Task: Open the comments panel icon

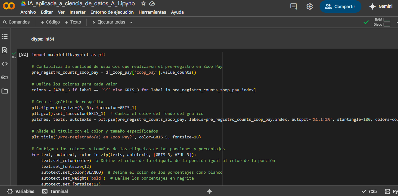Action: (x=294, y=7)
